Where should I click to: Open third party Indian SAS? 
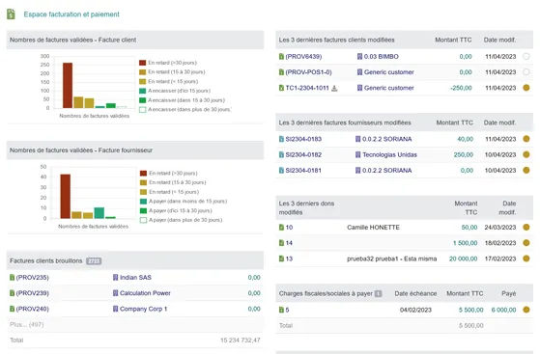point(135,278)
